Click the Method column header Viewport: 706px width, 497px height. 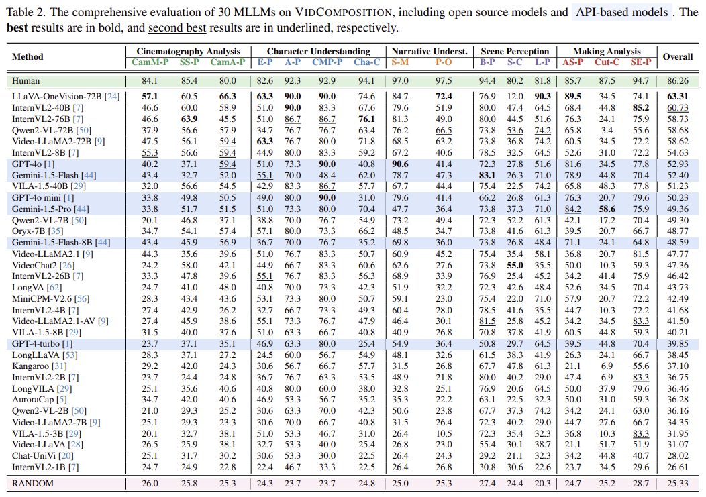(28, 57)
